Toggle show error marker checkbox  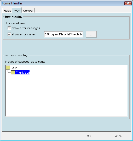click(9, 34)
